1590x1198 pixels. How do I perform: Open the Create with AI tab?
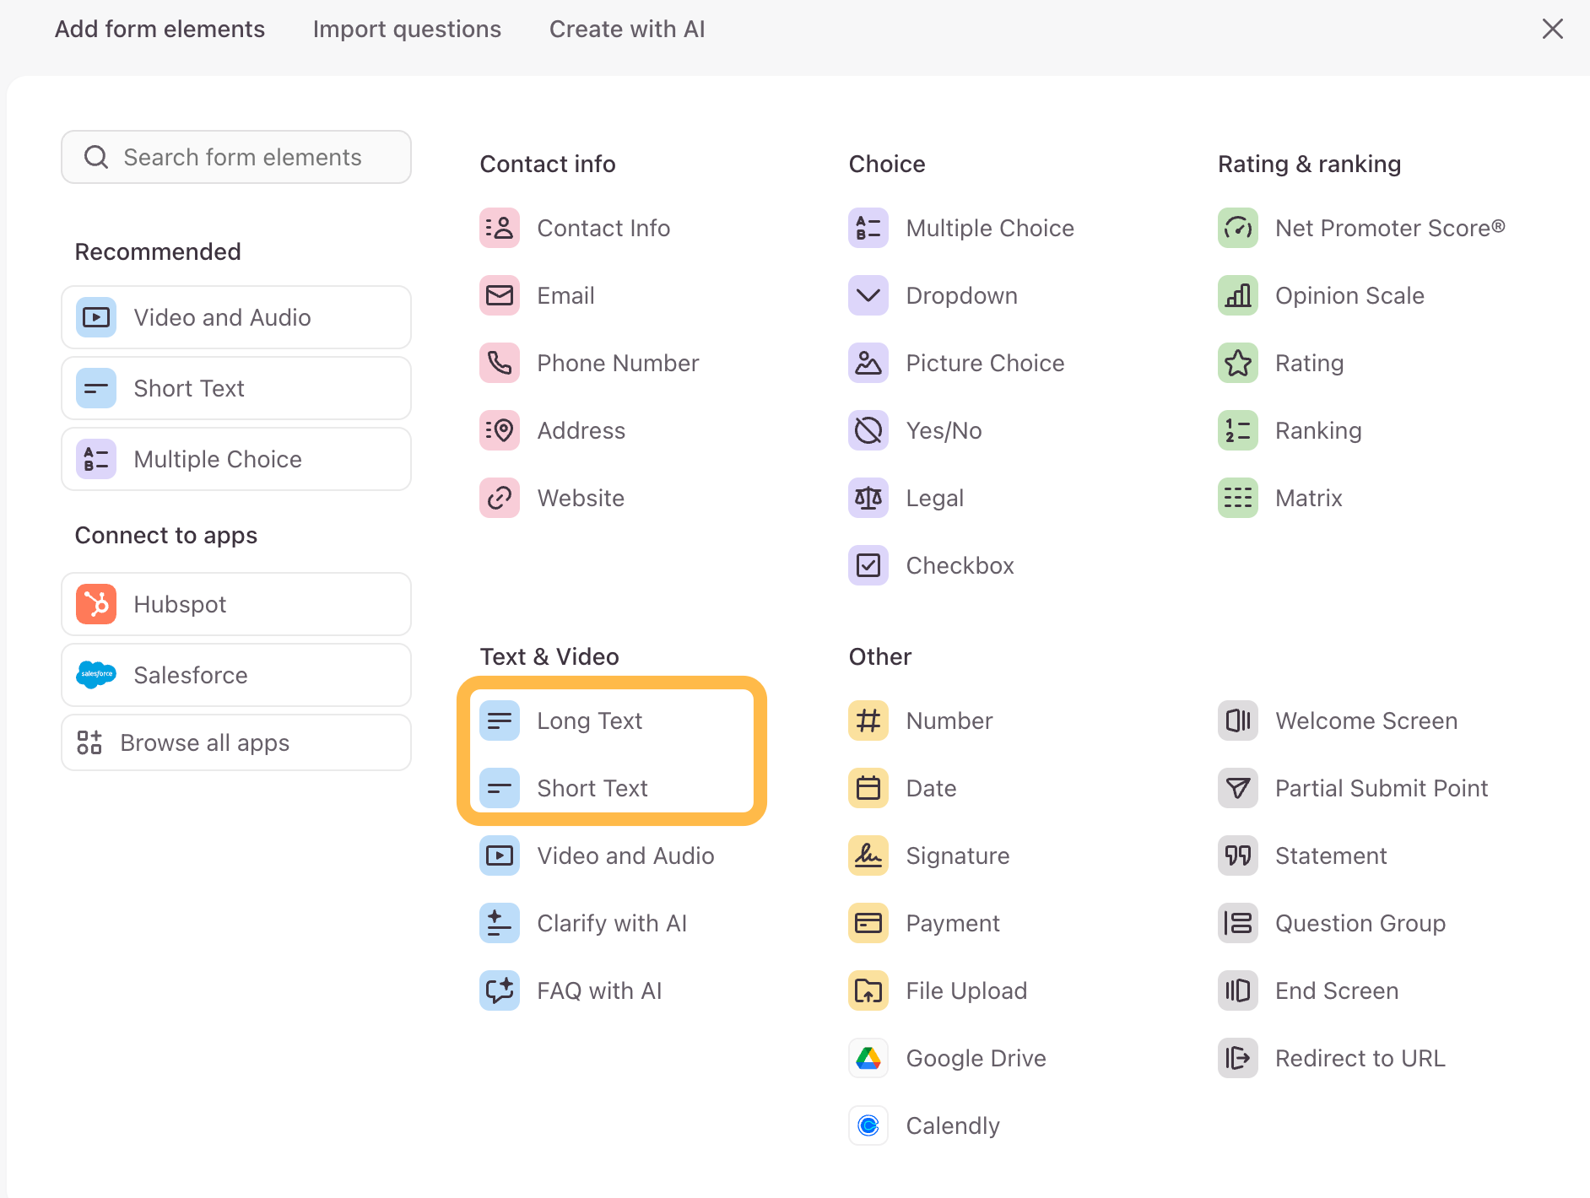point(626,29)
